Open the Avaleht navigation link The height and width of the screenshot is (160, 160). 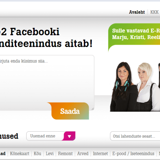(137, 12)
